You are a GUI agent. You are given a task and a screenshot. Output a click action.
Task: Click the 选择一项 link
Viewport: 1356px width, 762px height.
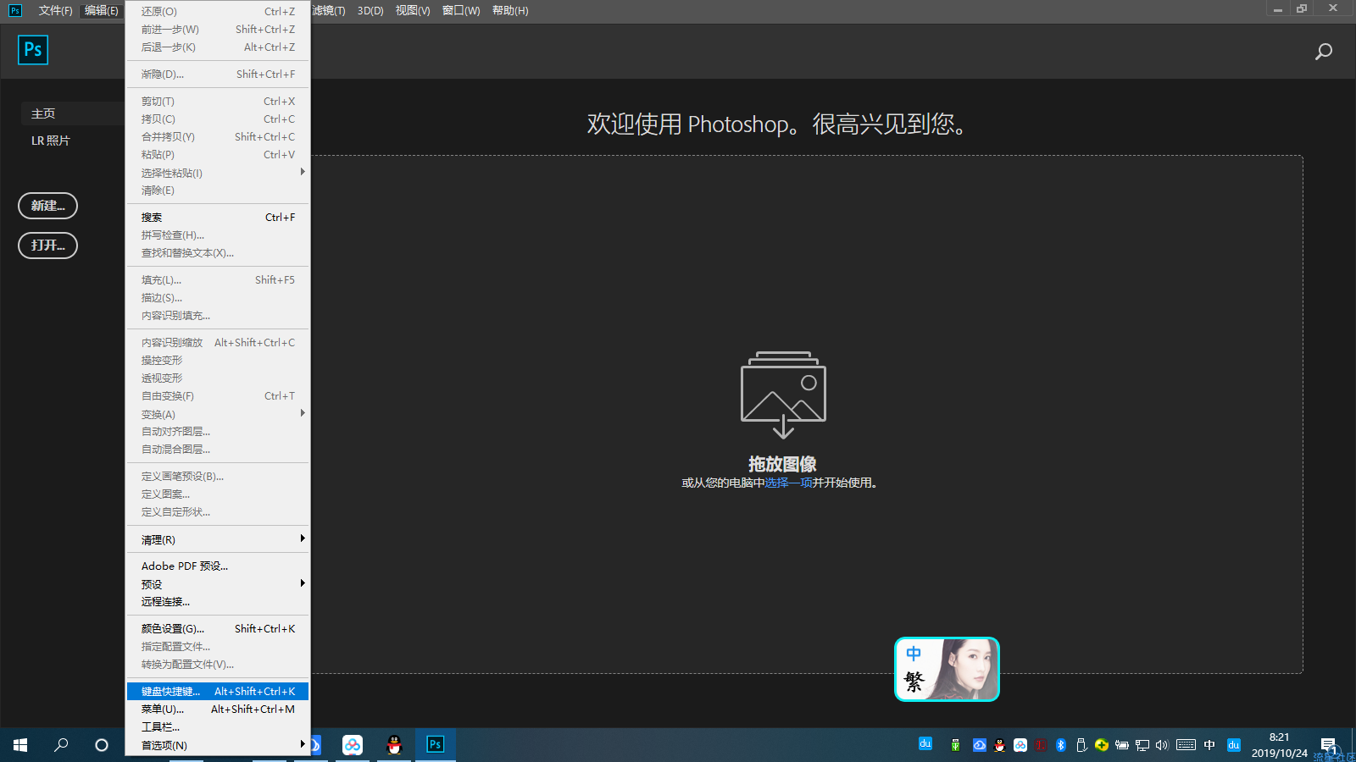coord(789,483)
